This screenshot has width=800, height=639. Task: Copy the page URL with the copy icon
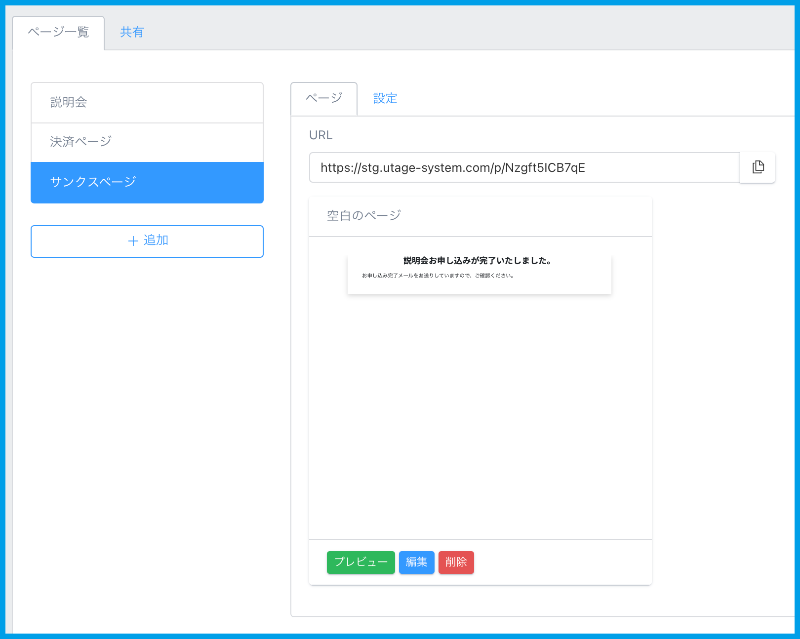click(758, 167)
